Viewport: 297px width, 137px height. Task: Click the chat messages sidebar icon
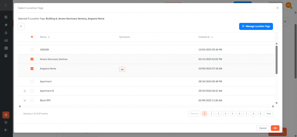tap(6, 48)
